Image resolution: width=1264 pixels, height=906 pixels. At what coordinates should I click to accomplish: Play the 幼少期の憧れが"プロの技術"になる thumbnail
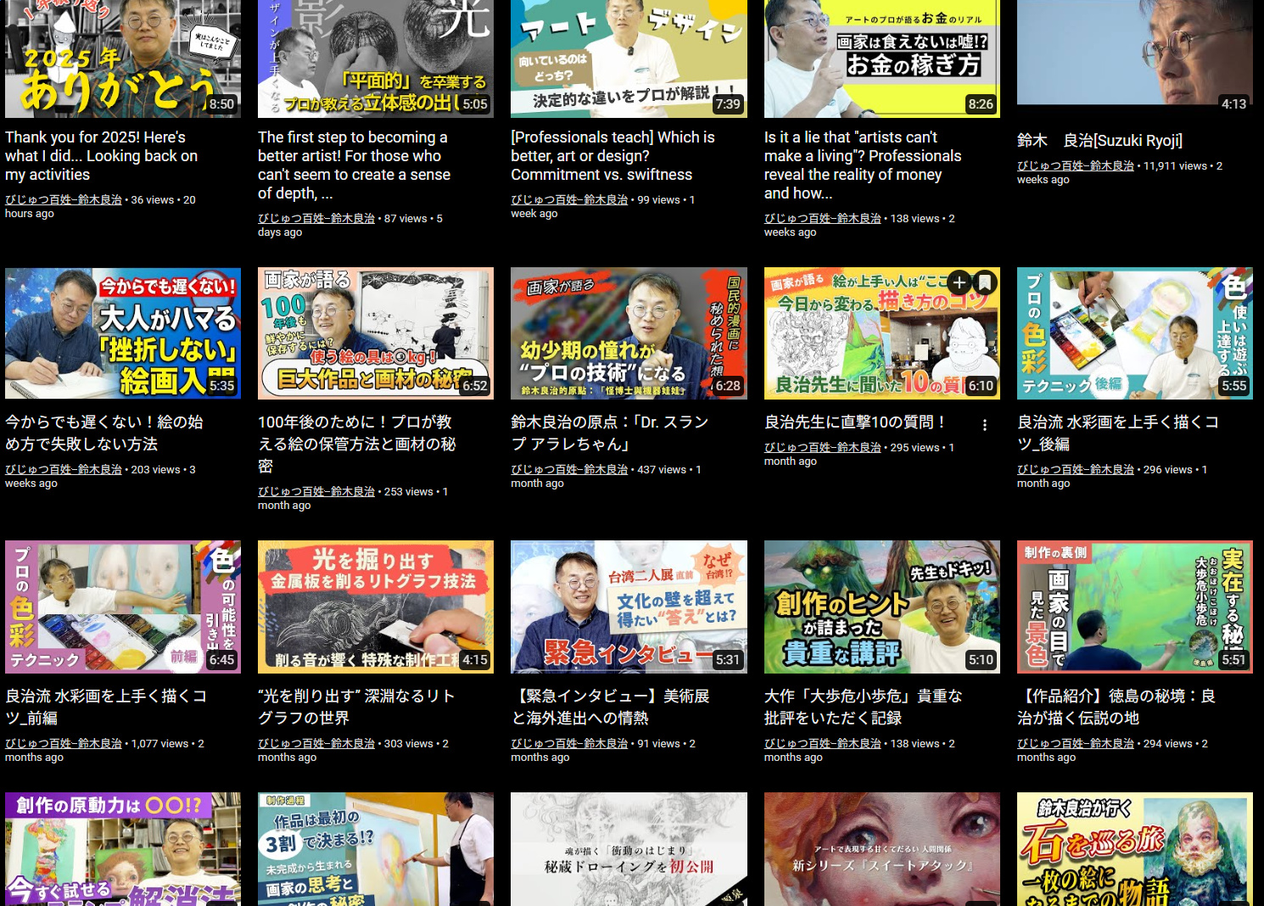pos(629,333)
